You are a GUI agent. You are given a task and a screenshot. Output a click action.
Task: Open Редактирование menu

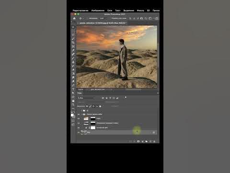(80, 11)
